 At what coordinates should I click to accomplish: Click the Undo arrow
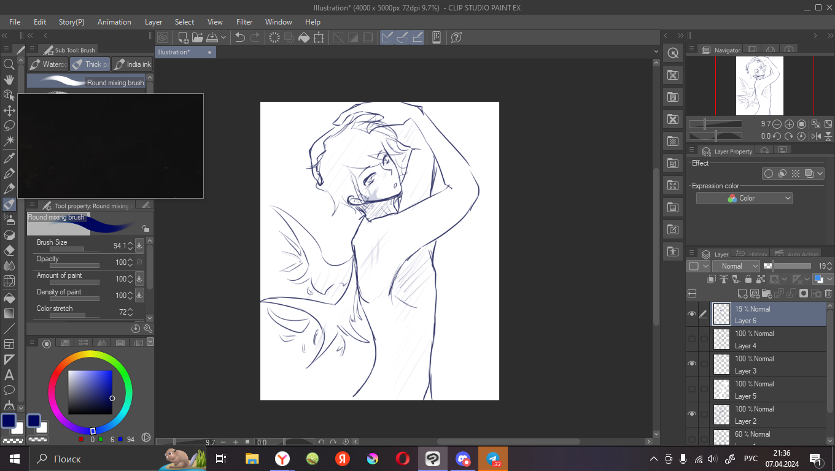point(240,37)
